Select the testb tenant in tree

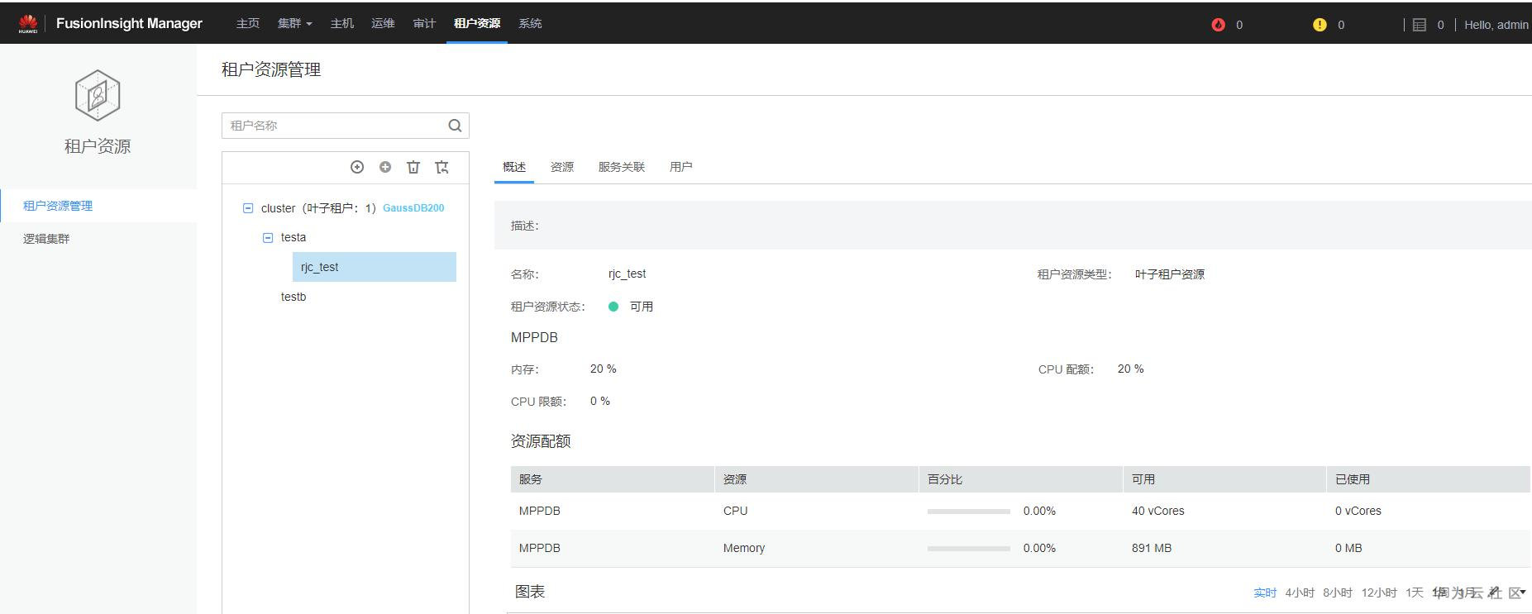pos(294,297)
